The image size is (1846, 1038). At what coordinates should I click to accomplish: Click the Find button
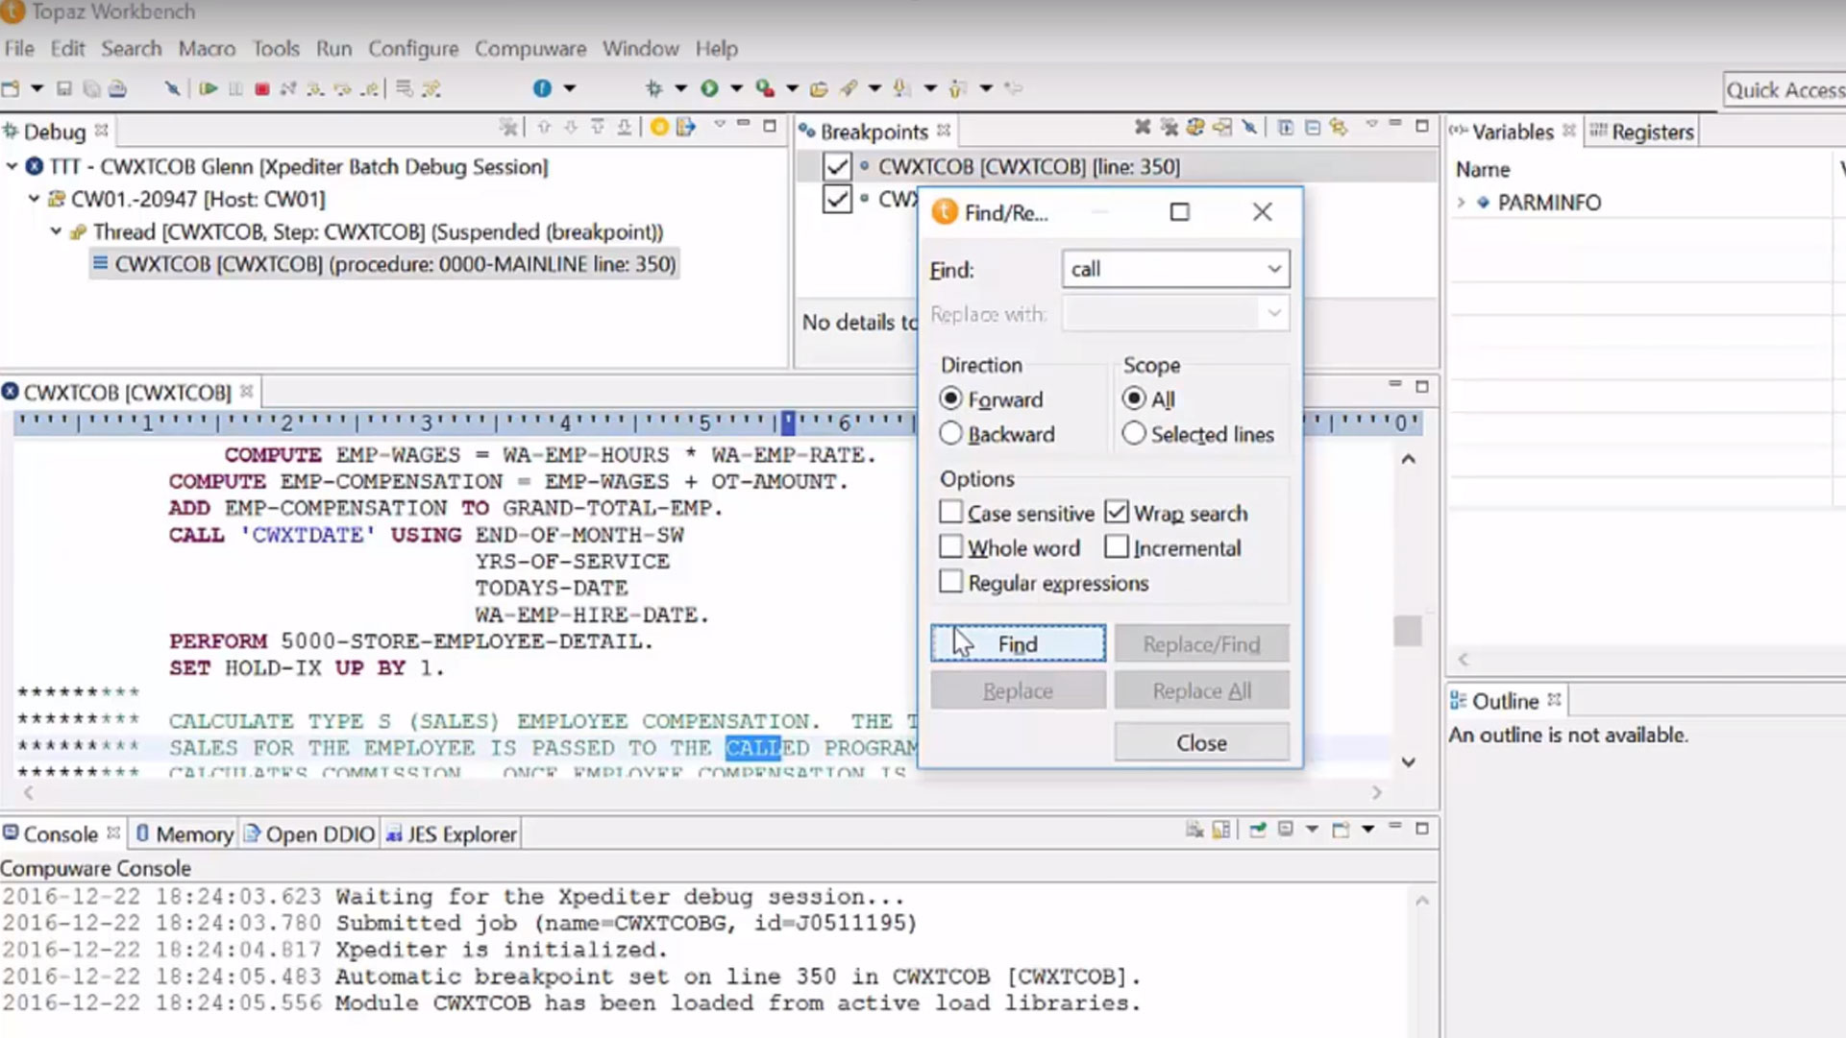click(x=1017, y=643)
